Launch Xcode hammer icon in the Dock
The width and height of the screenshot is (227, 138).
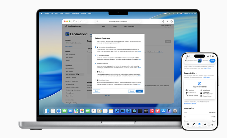(117, 111)
